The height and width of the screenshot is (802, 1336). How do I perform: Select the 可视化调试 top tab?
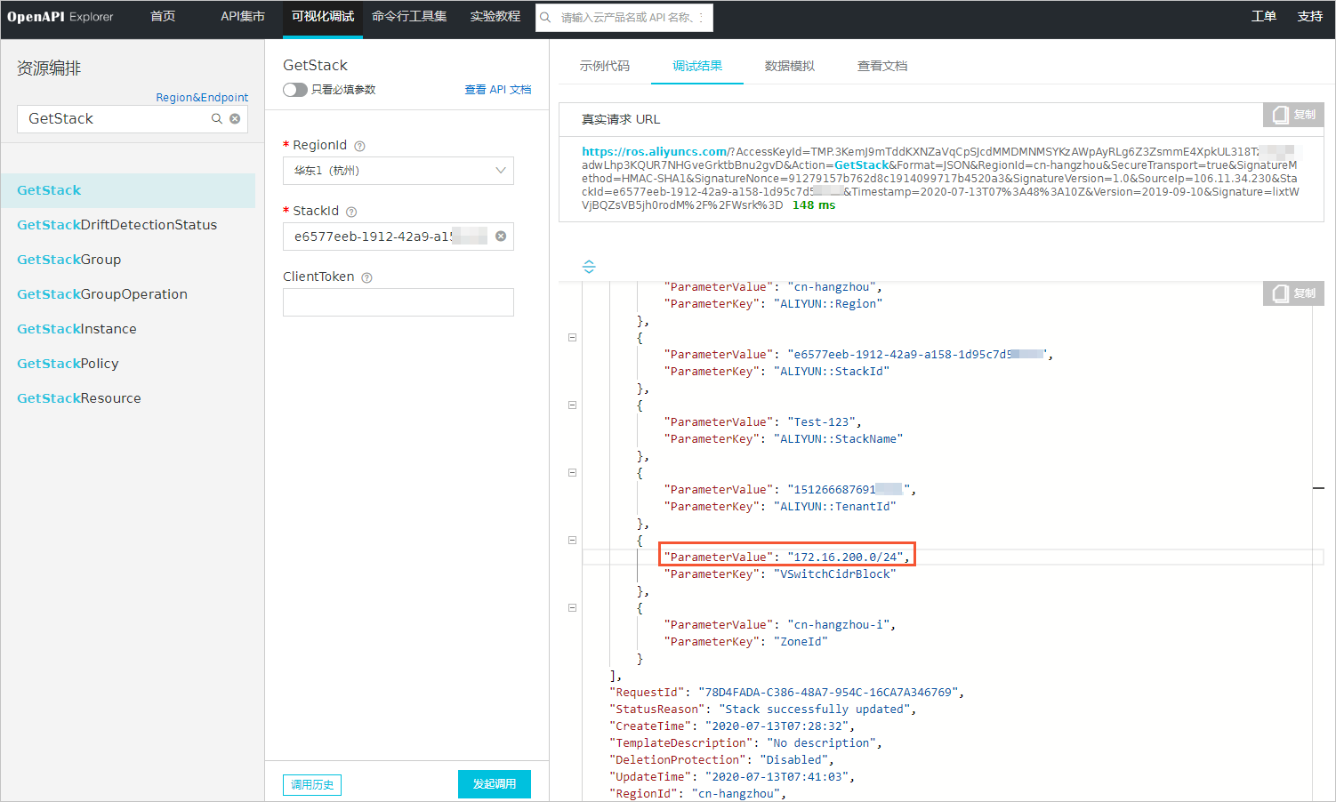pos(323,17)
